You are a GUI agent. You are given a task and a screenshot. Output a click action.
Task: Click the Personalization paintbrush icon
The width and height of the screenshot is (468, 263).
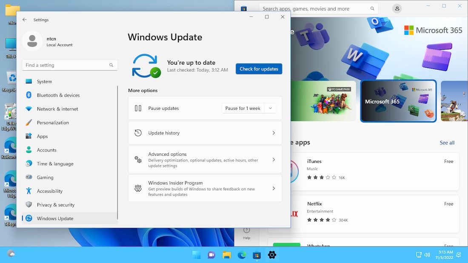[x=29, y=123]
